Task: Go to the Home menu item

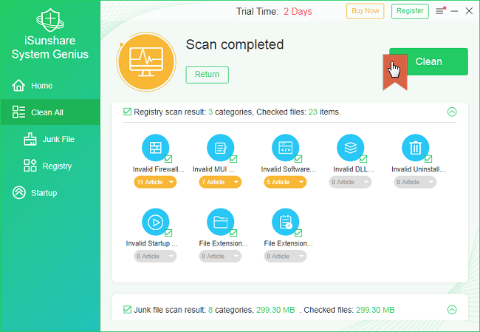Action: pyautogui.click(x=50, y=86)
